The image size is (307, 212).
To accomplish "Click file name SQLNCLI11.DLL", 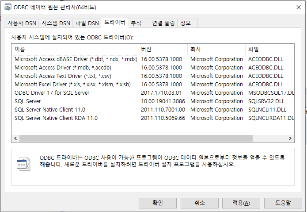I will (x=267, y=110).
